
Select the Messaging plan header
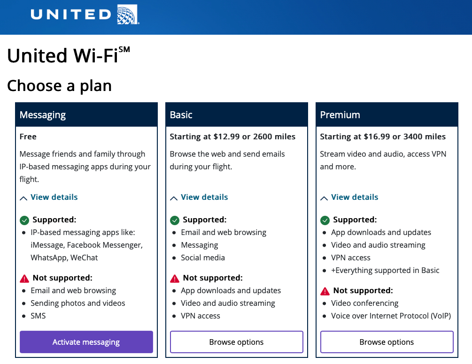(x=86, y=115)
